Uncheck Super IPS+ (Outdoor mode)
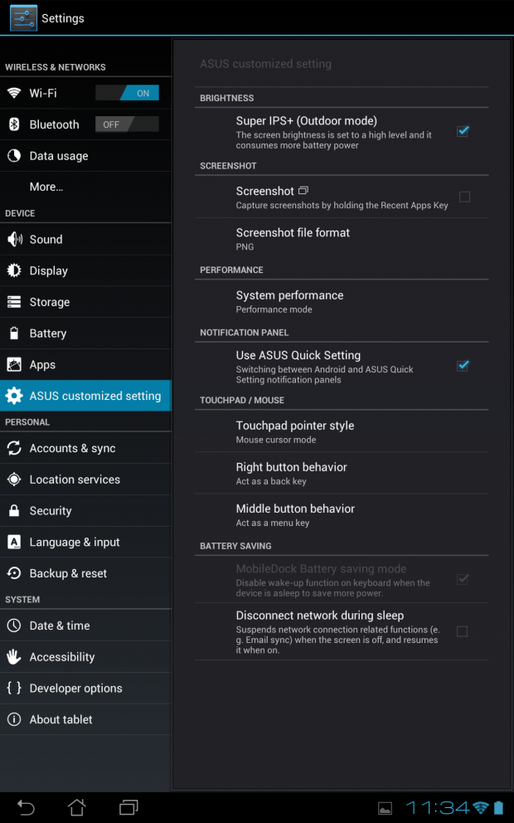The image size is (514, 823). (462, 131)
